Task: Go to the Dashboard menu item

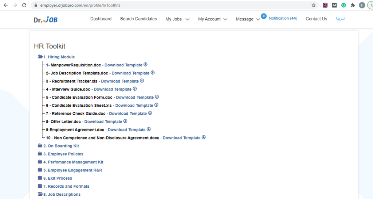Action: pos(101,19)
